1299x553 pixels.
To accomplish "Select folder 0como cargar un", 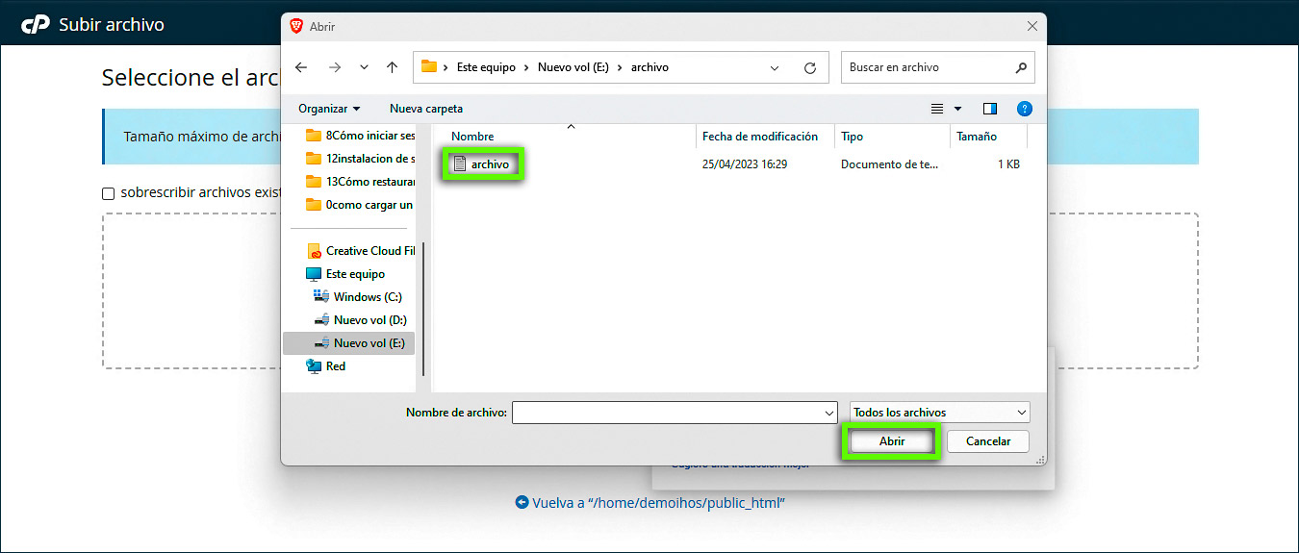I will coord(360,205).
